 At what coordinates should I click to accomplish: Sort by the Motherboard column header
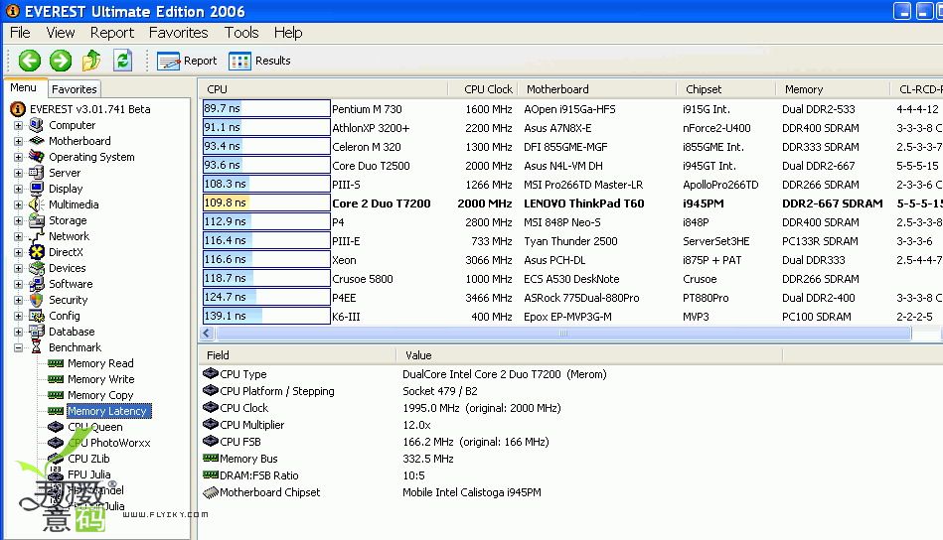[x=596, y=89]
